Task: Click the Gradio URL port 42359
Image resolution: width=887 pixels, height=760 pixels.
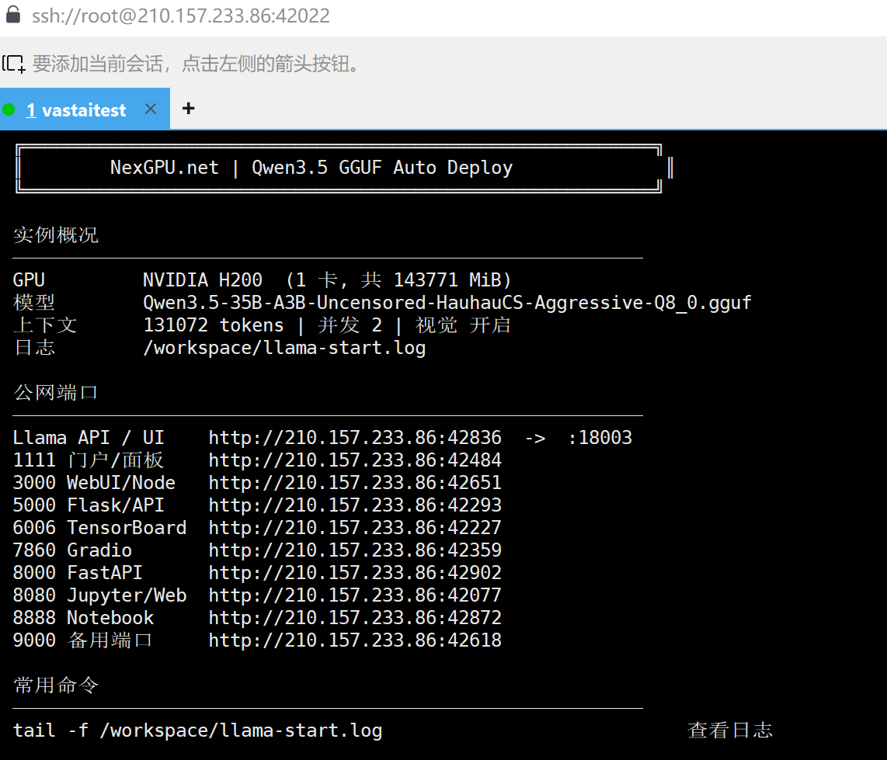Action: coord(355,550)
